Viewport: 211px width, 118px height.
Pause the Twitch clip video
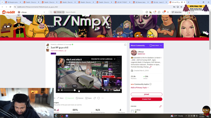tap(59, 90)
